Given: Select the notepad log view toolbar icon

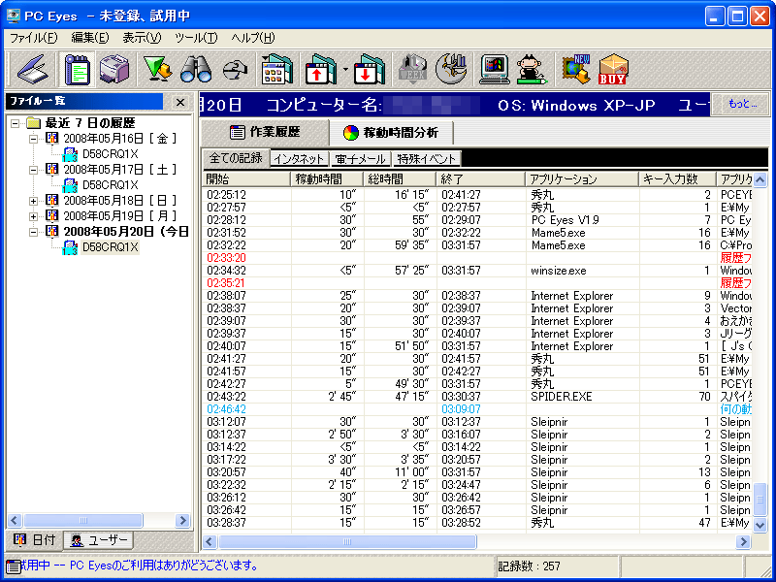Looking at the screenshot, I should pyautogui.click(x=77, y=69).
